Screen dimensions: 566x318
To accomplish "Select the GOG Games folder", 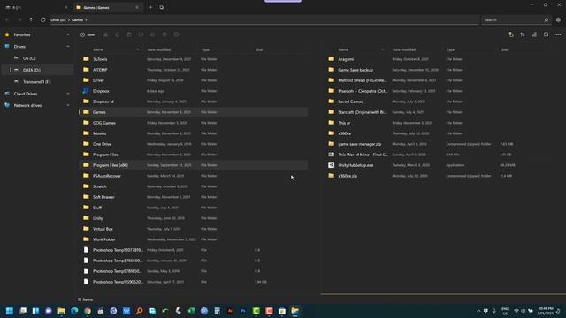I will pos(193,123).
